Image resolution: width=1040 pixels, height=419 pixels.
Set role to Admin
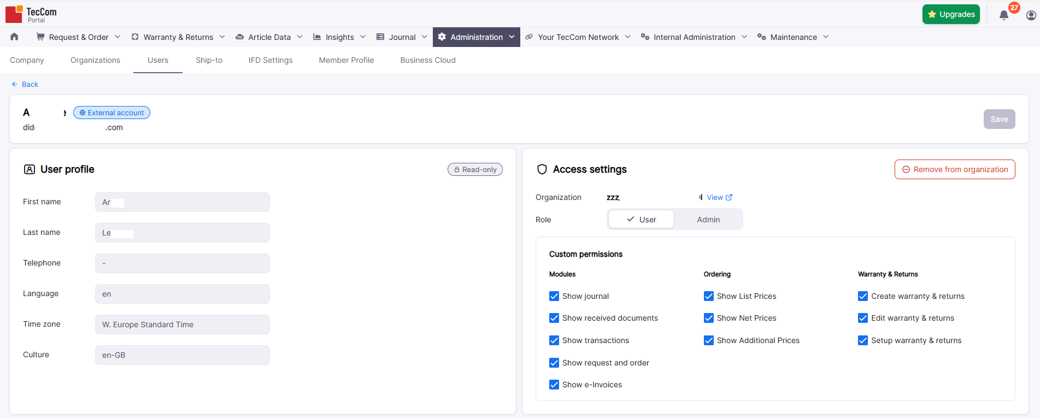[x=708, y=220]
